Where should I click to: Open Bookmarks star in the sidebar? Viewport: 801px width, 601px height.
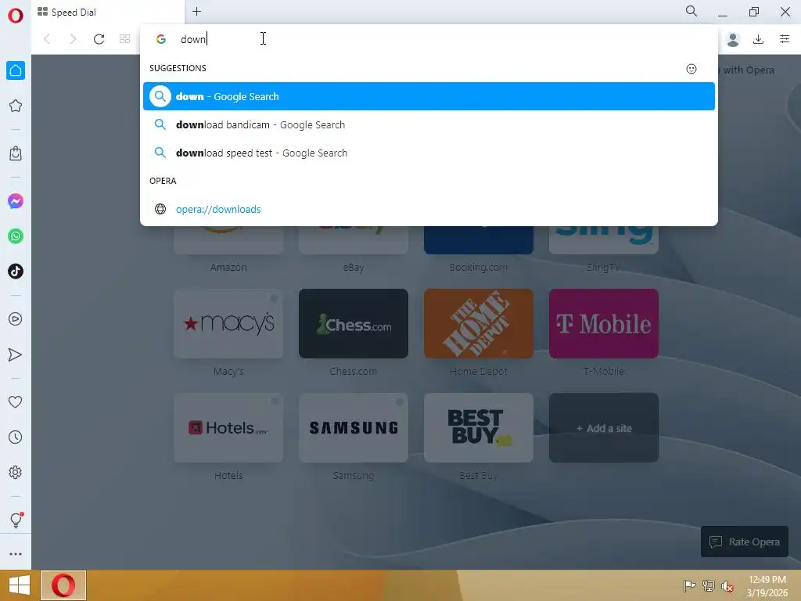pyautogui.click(x=16, y=106)
